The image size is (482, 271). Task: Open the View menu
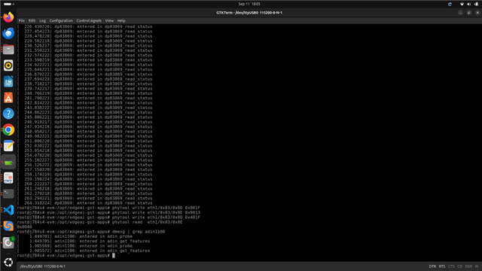(109, 20)
